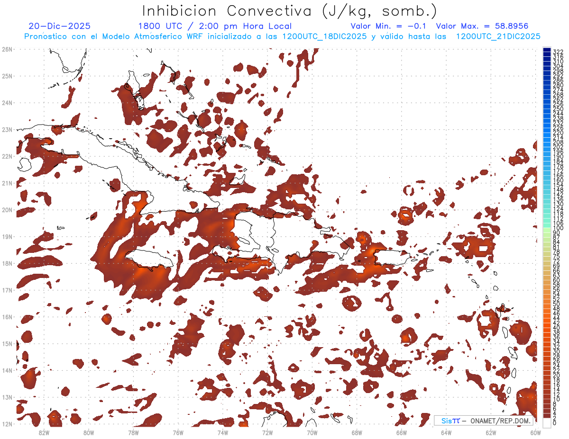This screenshot has height=439, width=569.
Task: Click the 14N latitude label
Action: pos(7,370)
